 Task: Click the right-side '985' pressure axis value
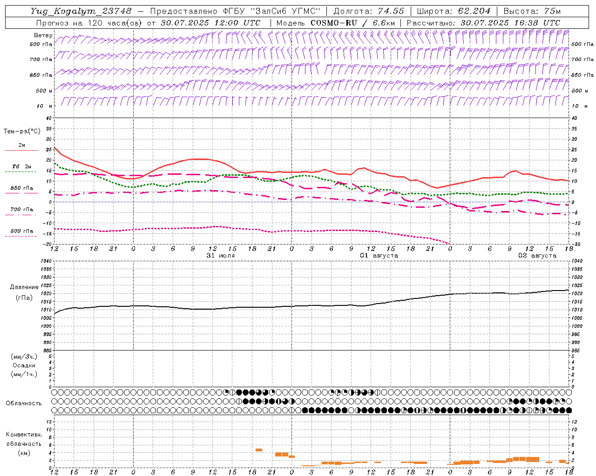pyautogui.click(x=576, y=350)
